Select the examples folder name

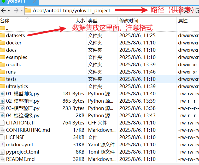17,57
